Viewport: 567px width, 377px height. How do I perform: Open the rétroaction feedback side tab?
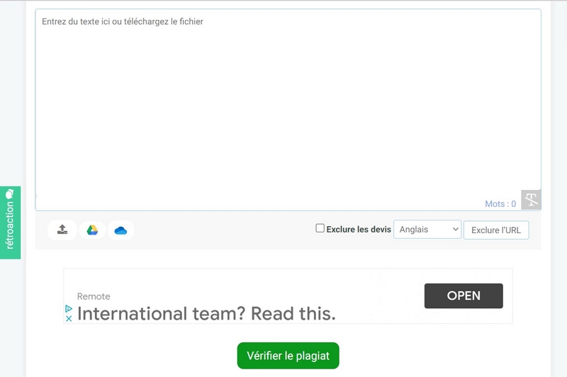click(10, 223)
